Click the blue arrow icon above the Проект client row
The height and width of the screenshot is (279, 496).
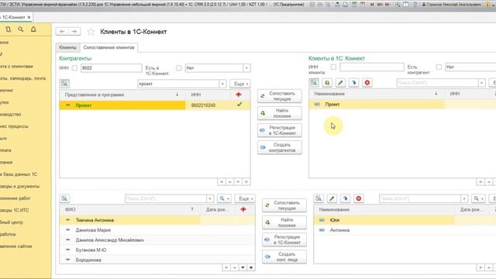click(353, 83)
